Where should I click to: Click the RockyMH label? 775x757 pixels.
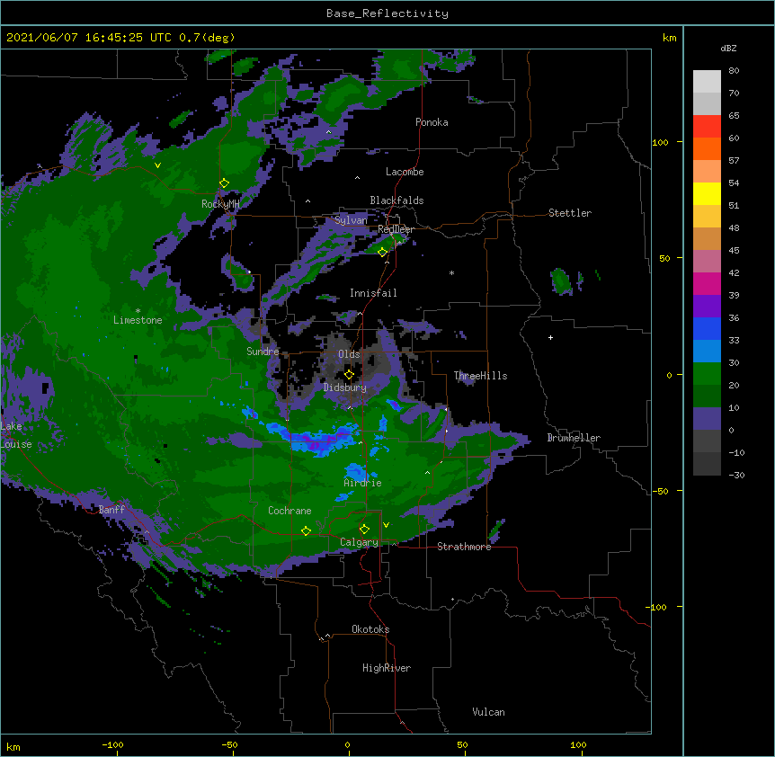(220, 204)
